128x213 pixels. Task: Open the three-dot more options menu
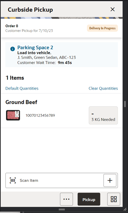click(x=66, y=199)
